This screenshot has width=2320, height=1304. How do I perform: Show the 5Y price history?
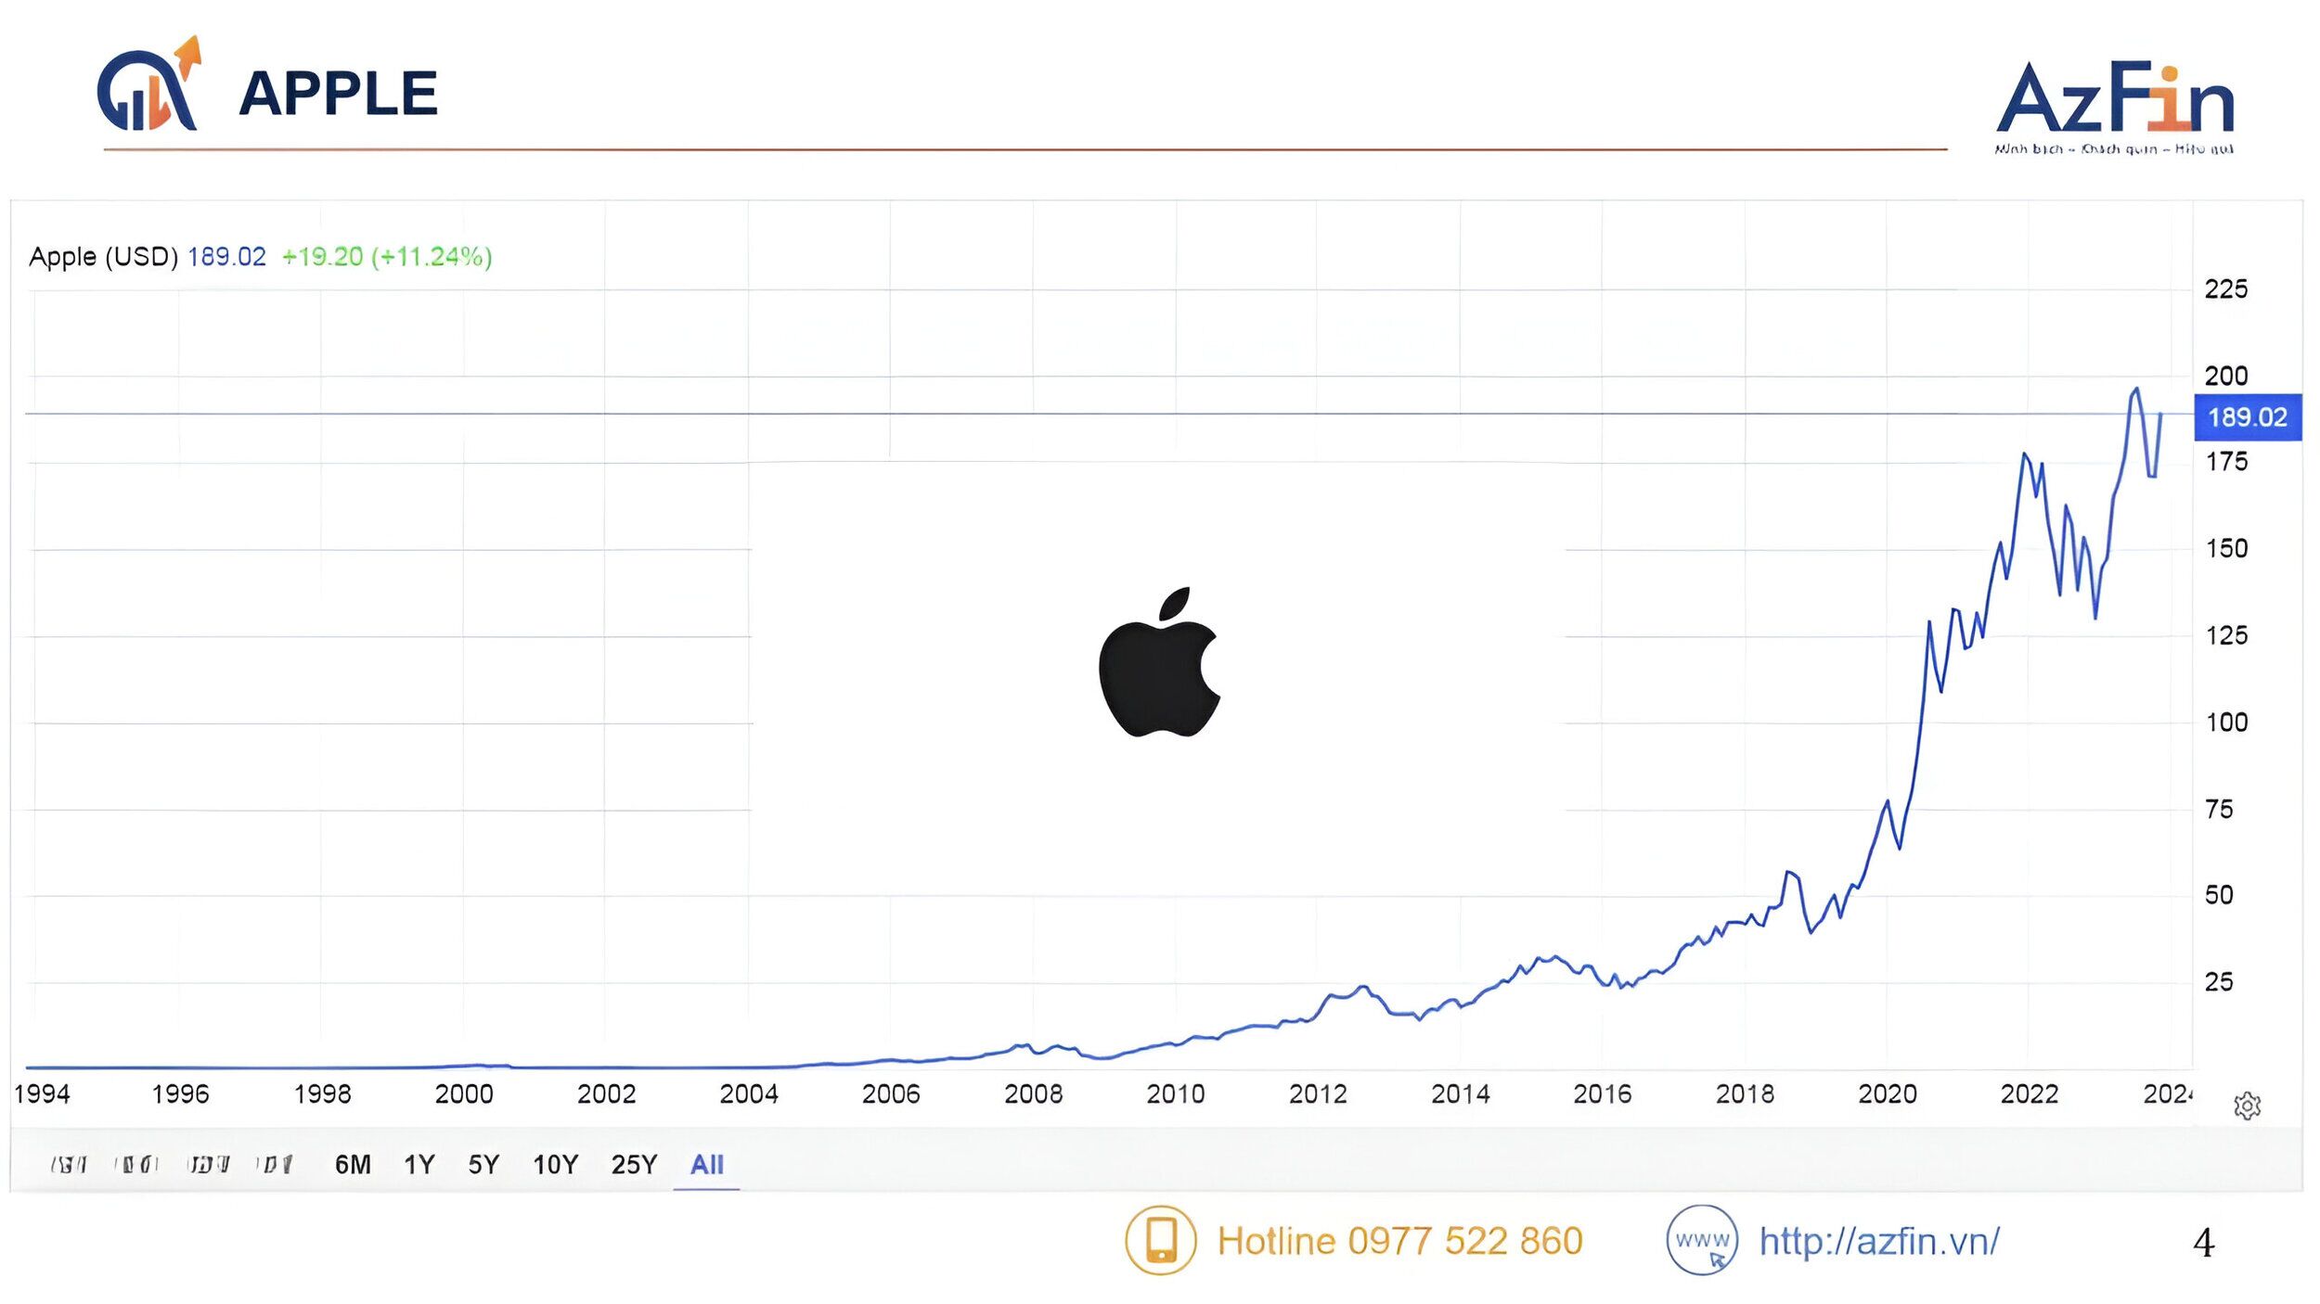point(483,1164)
